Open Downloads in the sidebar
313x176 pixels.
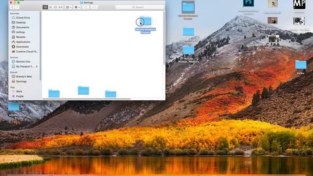[22, 47]
